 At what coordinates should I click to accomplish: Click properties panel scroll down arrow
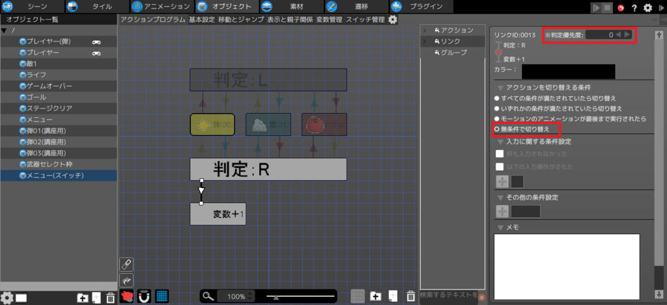(x=659, y=293)
